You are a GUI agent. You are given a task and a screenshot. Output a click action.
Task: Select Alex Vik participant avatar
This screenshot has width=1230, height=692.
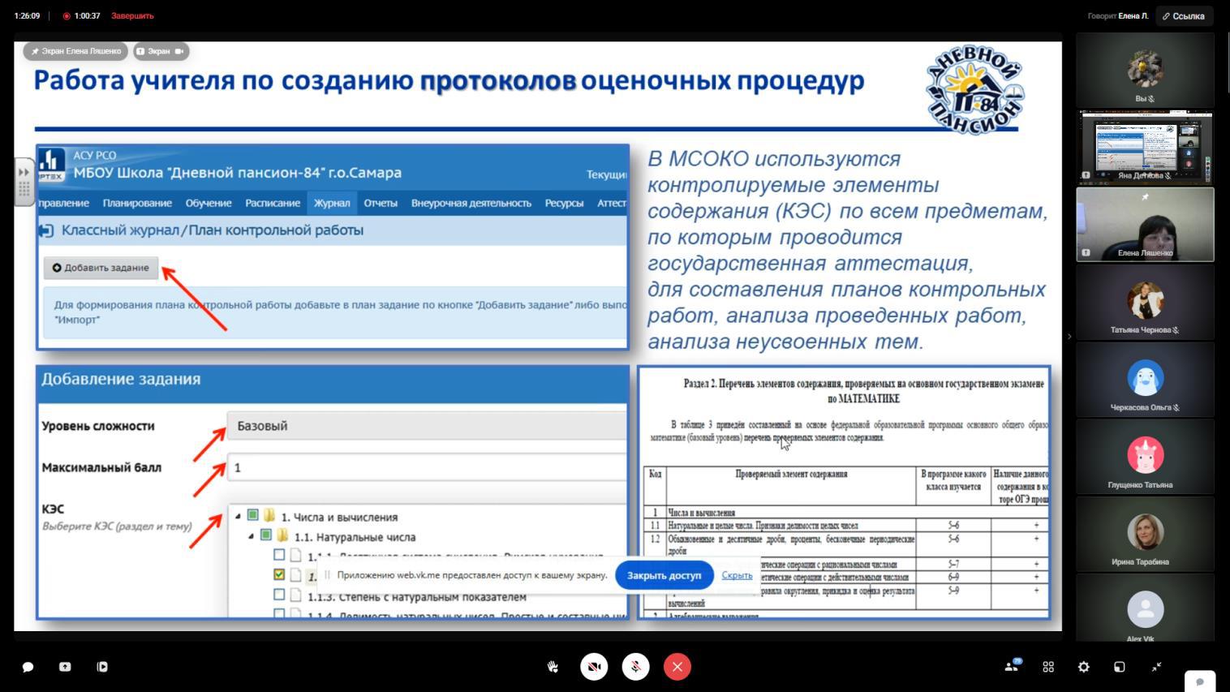pyautogui.click(x=1145, y=609)
